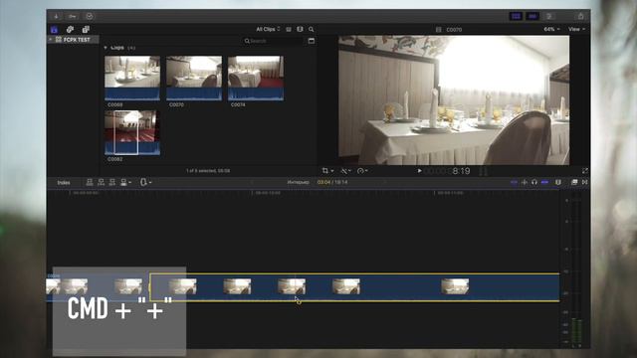
Task: Select the C0074 clip thumbnail
Action: click(x=256, y=78)
